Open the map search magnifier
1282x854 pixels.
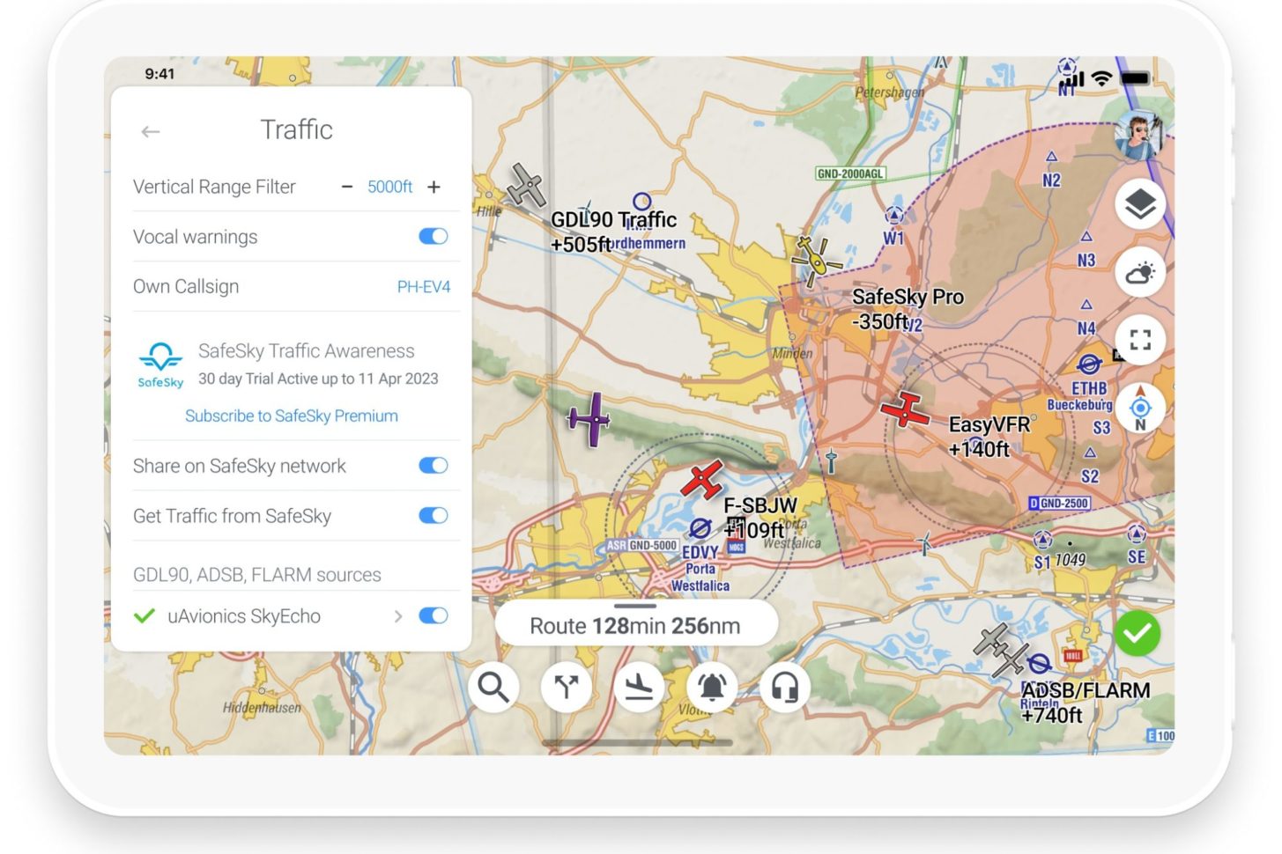[493, 687]
